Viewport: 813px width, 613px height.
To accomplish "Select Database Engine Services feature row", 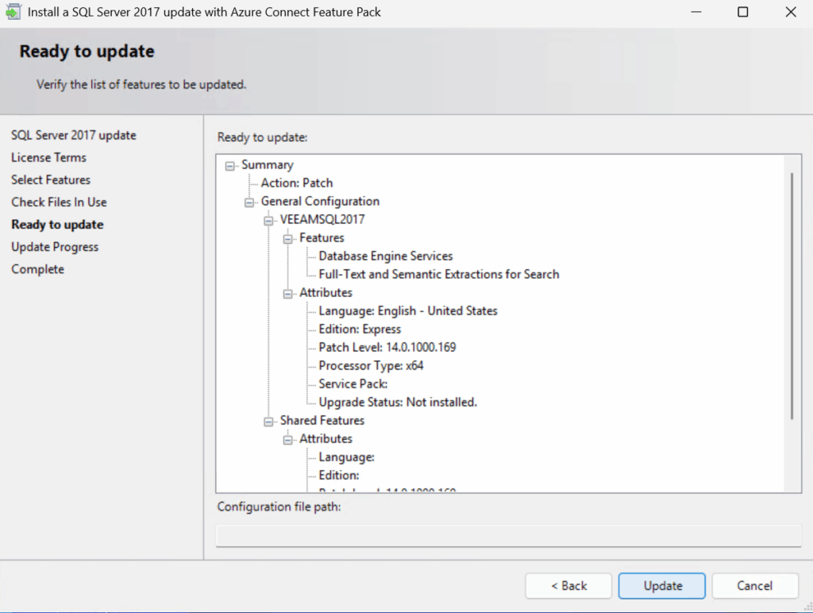I will coord(386,256).
